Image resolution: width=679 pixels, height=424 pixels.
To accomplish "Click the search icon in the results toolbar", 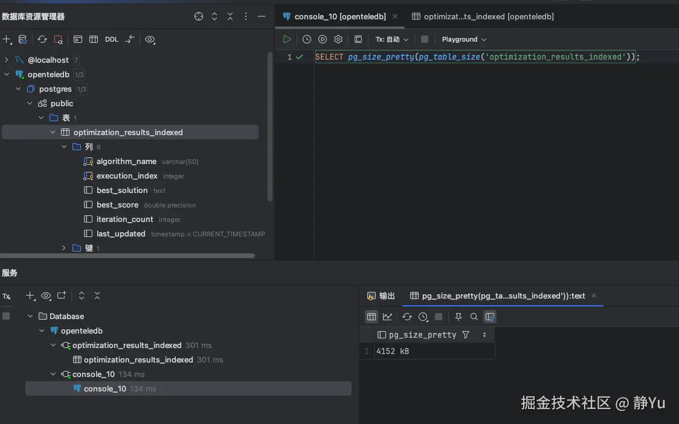I will click(x=474, y=317).
